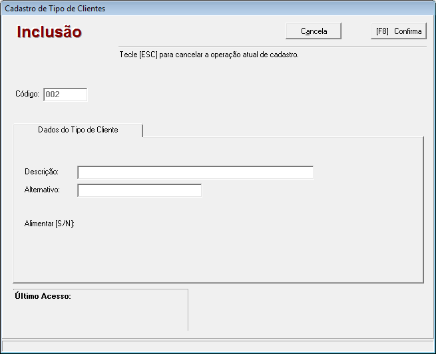Click the Descrição label
The height and width of the screenshot is (354, 436).
(x=41, y=172)
